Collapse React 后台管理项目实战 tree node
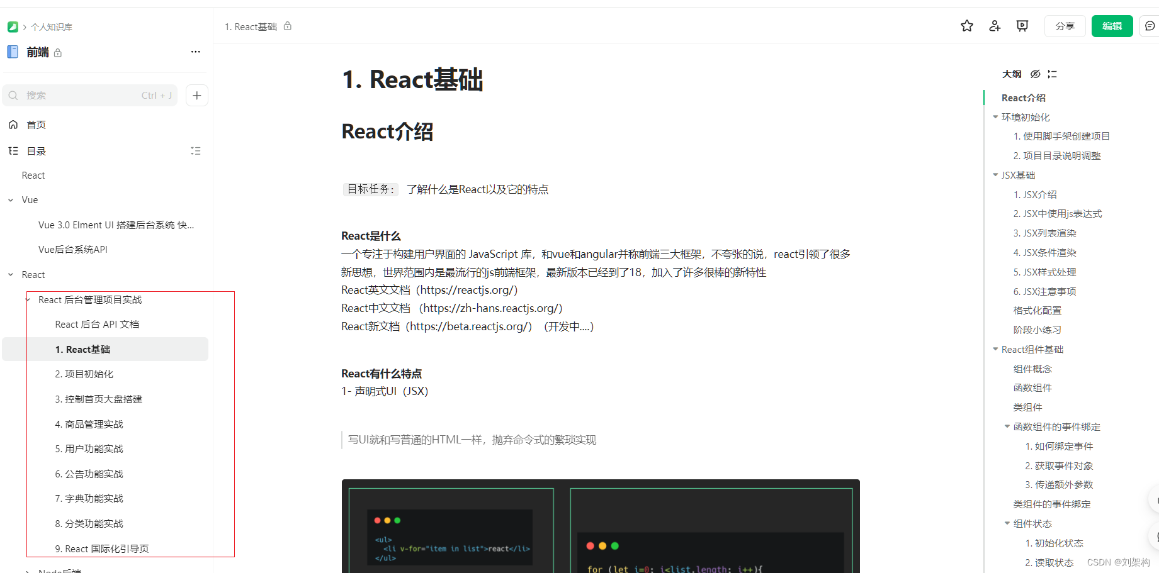Image resolution: width=1159 pixels, height=573 pixels. click(x=28, y=300)
